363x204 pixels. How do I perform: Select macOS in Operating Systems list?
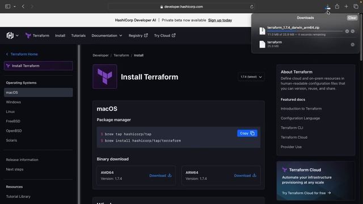tap(39, 92)
